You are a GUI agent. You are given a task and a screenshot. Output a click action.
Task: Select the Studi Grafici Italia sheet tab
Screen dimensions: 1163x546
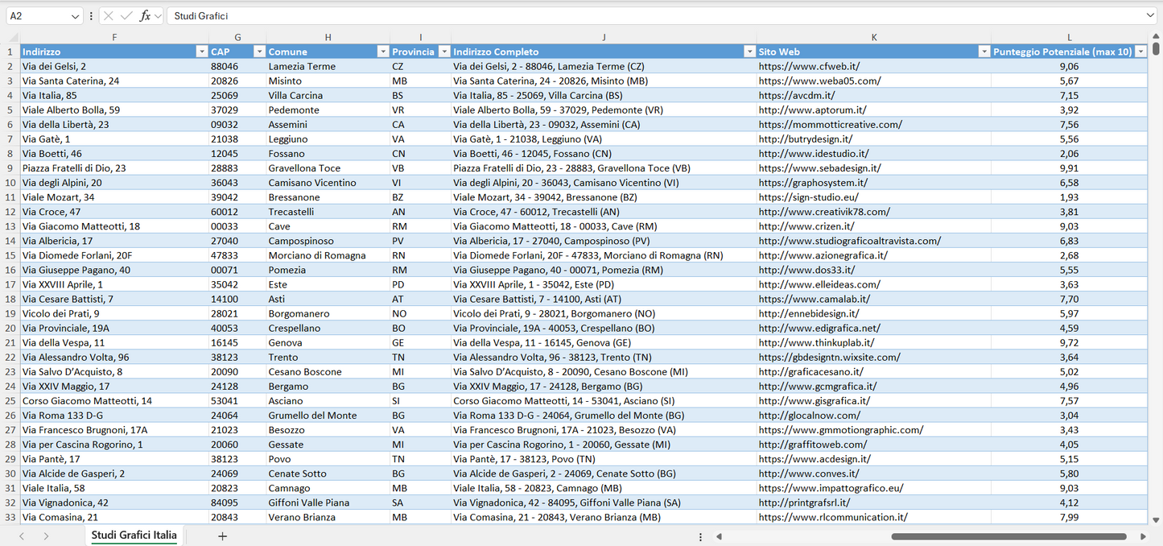coord(134,535)
